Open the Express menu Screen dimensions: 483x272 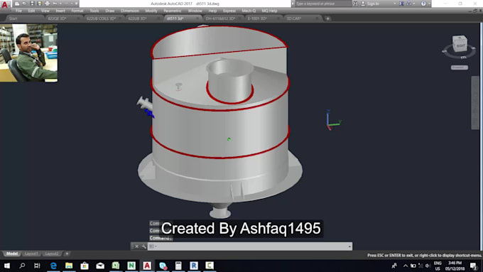tap(229, 11)
